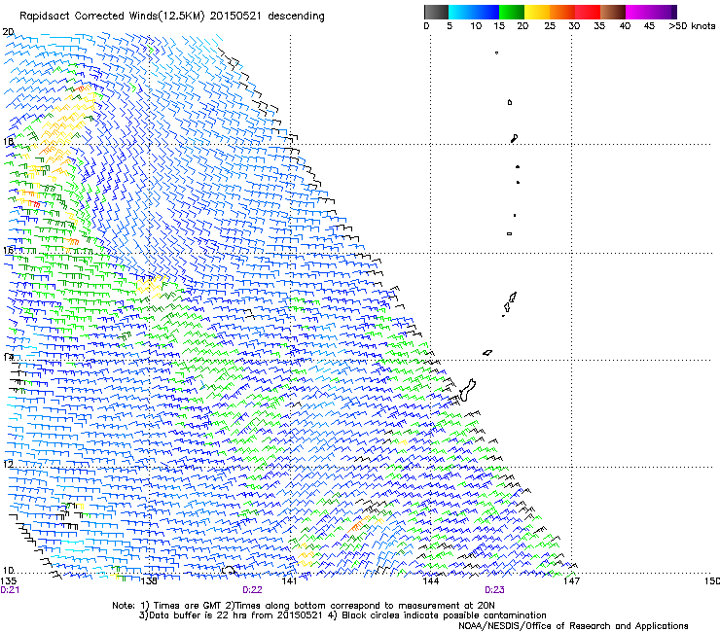The height and width of the screenshot is (632, 720).
Task: Click the longitude axis label '141'
Action: pos(289,581)
